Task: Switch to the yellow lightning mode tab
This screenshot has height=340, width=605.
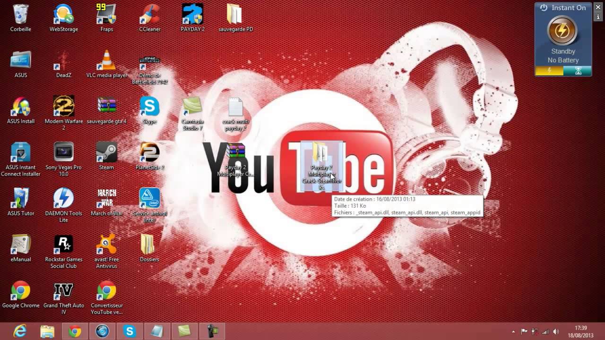Action: coord(549,71)
